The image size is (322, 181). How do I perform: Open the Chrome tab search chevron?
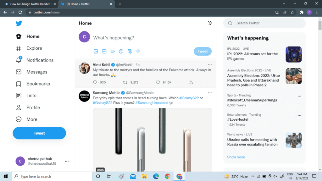coord(284,3)
